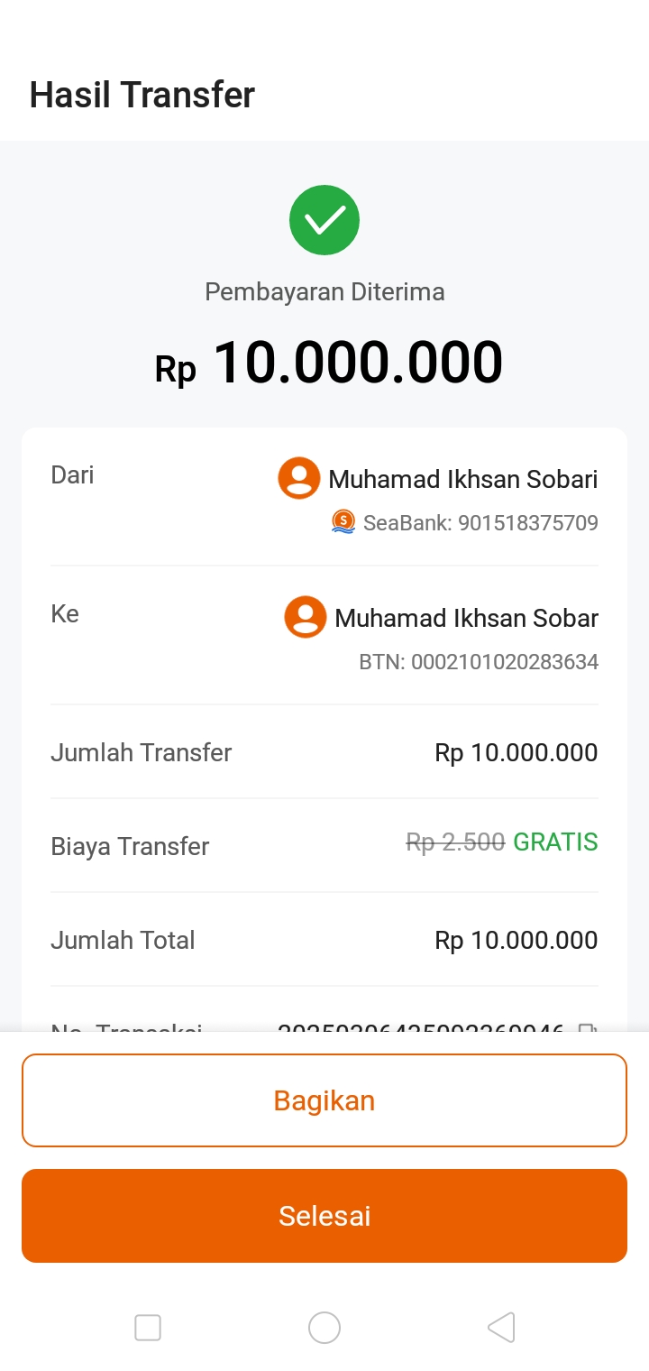Image resolution: width=649 pixels, height=1371 pixels.
Task: Tap the struck-through Rp 2.500 fee
Action: [455, 842]
